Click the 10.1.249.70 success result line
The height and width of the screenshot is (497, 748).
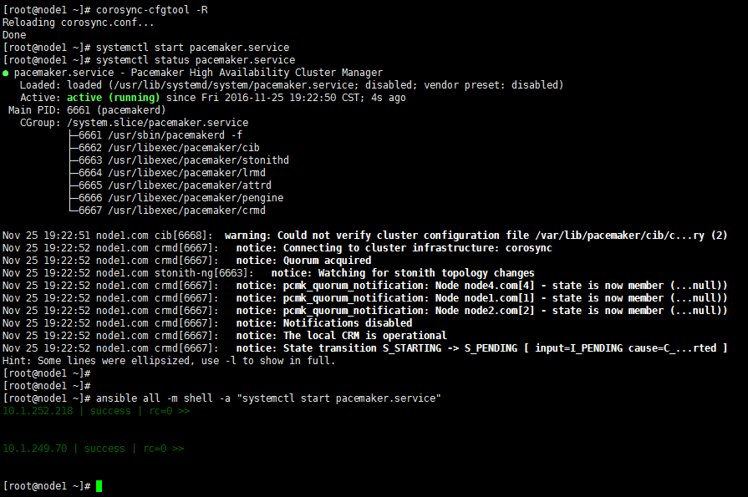[94, 449]
